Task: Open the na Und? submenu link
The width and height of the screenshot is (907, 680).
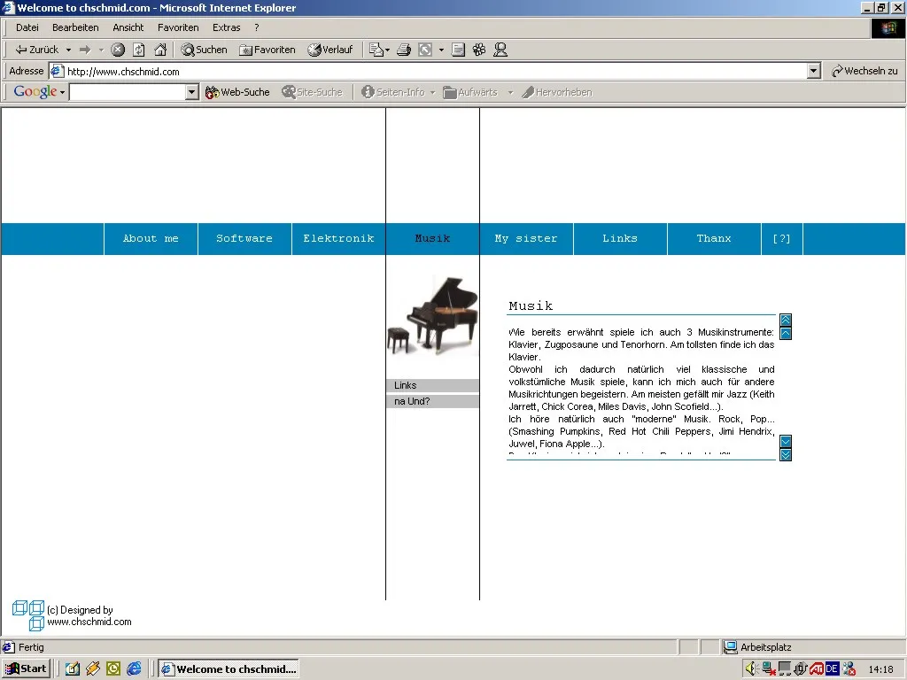Action: (x=432, y=401)
